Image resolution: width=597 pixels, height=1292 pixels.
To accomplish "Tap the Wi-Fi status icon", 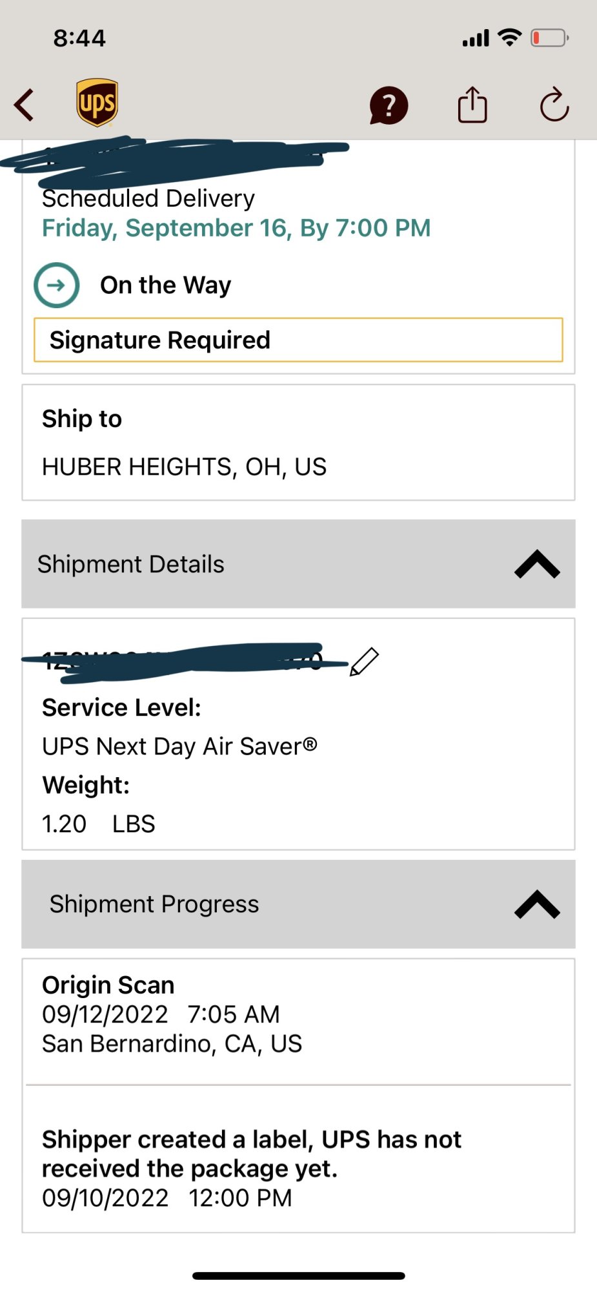I will [x=510, y=37].
